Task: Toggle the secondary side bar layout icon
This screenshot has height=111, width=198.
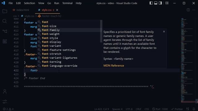Action: tap(160, 3)
